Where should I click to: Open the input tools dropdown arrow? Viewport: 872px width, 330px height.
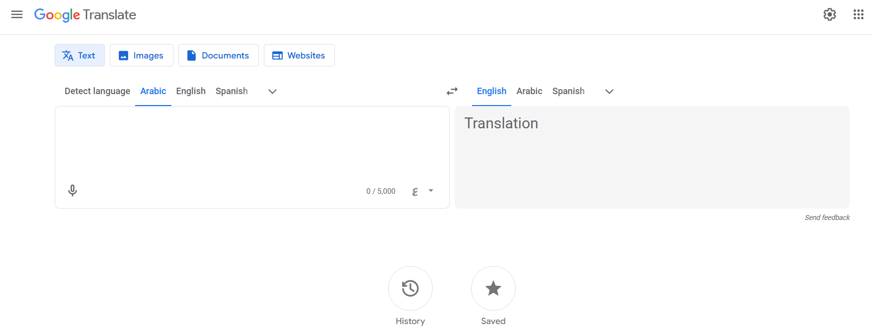click(430, 191)
